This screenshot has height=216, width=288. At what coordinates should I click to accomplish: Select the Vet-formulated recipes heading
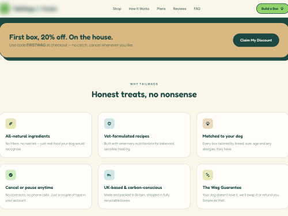point(127,136)
